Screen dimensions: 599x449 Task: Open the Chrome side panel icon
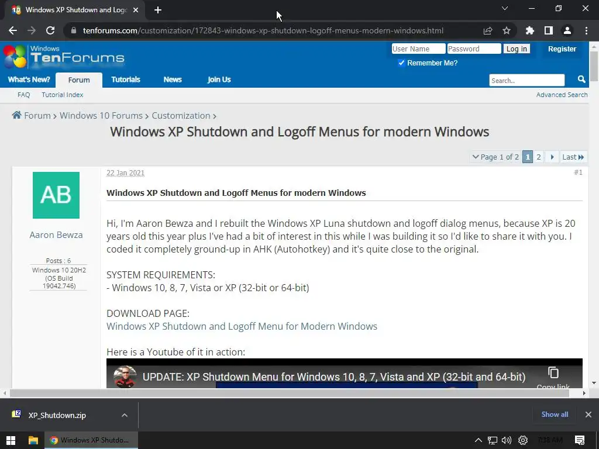[549, 30]
